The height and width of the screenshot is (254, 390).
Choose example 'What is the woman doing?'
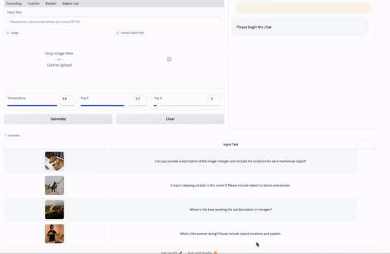[231, 234]
